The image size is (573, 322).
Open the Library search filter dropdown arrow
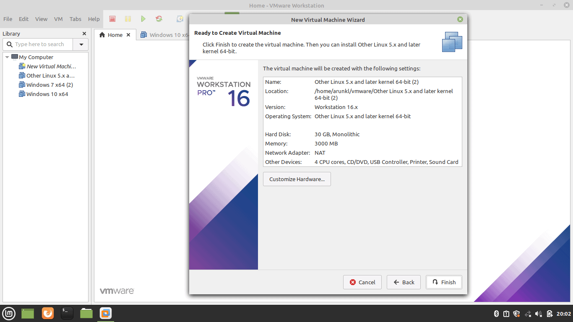click(81, 44)
